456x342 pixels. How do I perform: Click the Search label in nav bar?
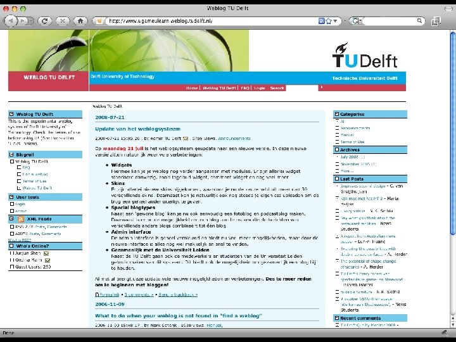277,88
